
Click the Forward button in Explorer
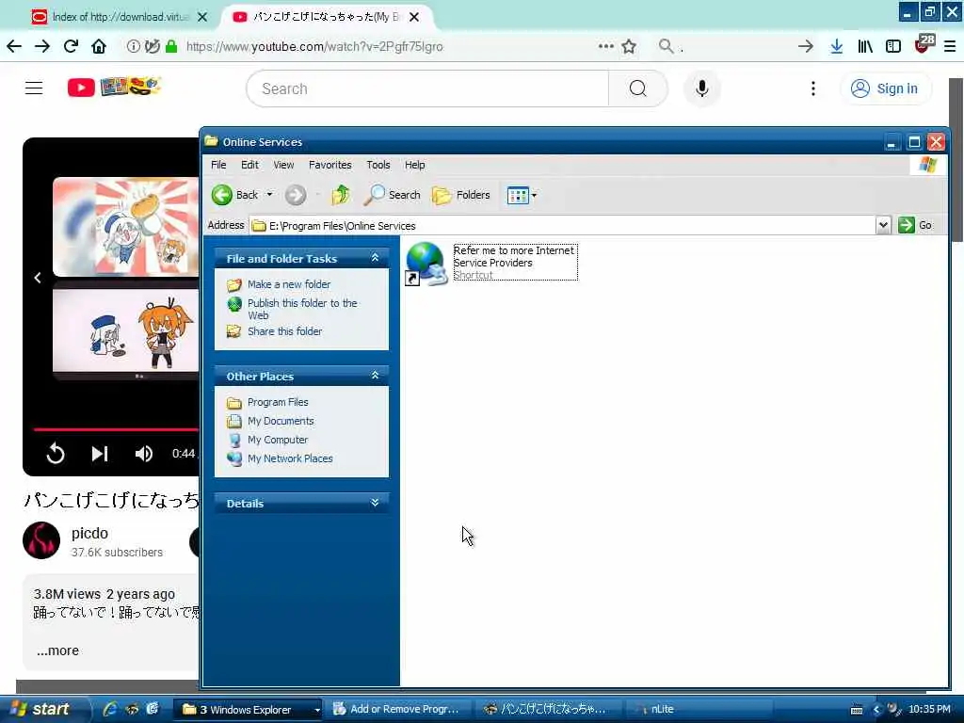click(x=295, y=195)
